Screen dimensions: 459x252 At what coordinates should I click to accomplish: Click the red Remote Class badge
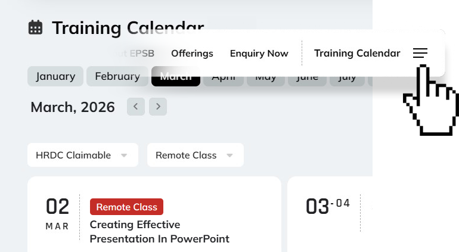[126, 207]
